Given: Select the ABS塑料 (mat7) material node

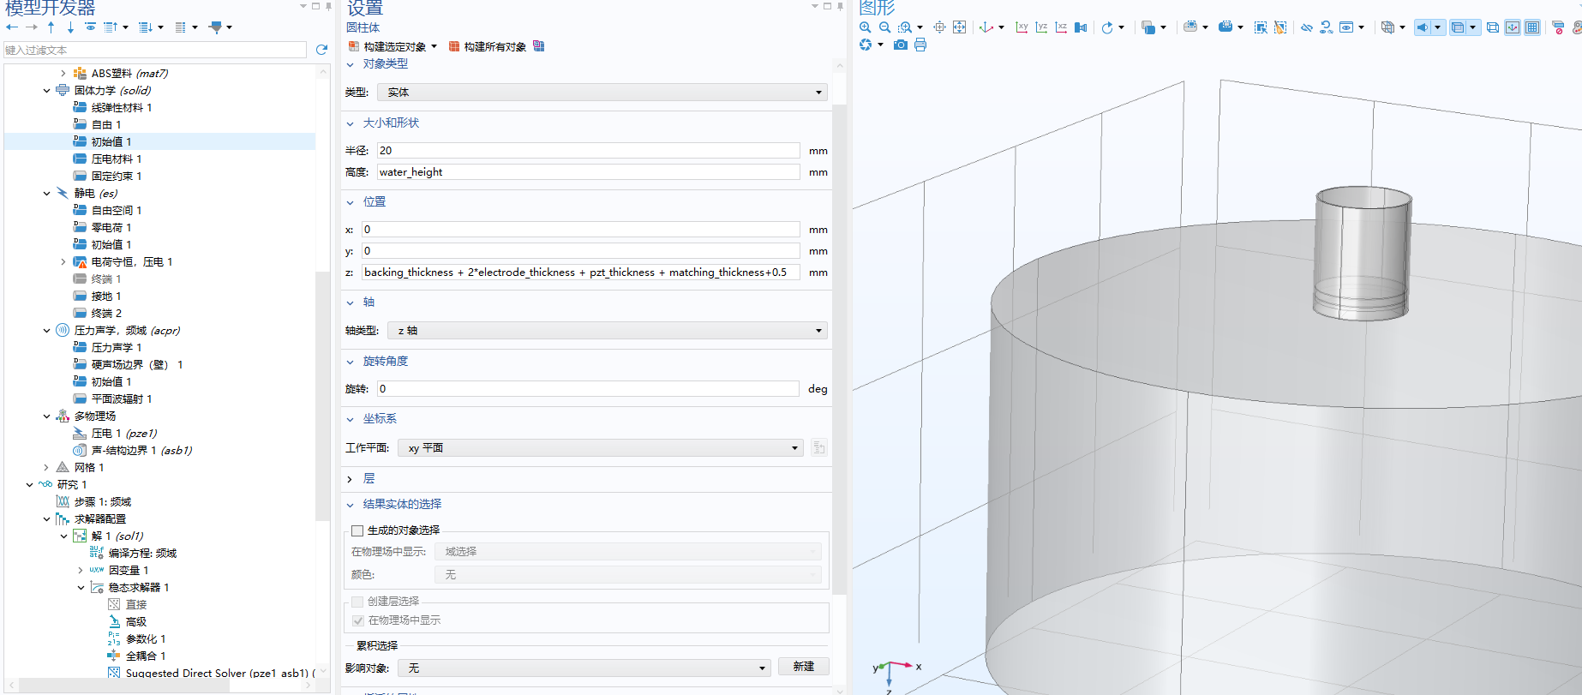Looking at the screenshot, I should point(130,73).
